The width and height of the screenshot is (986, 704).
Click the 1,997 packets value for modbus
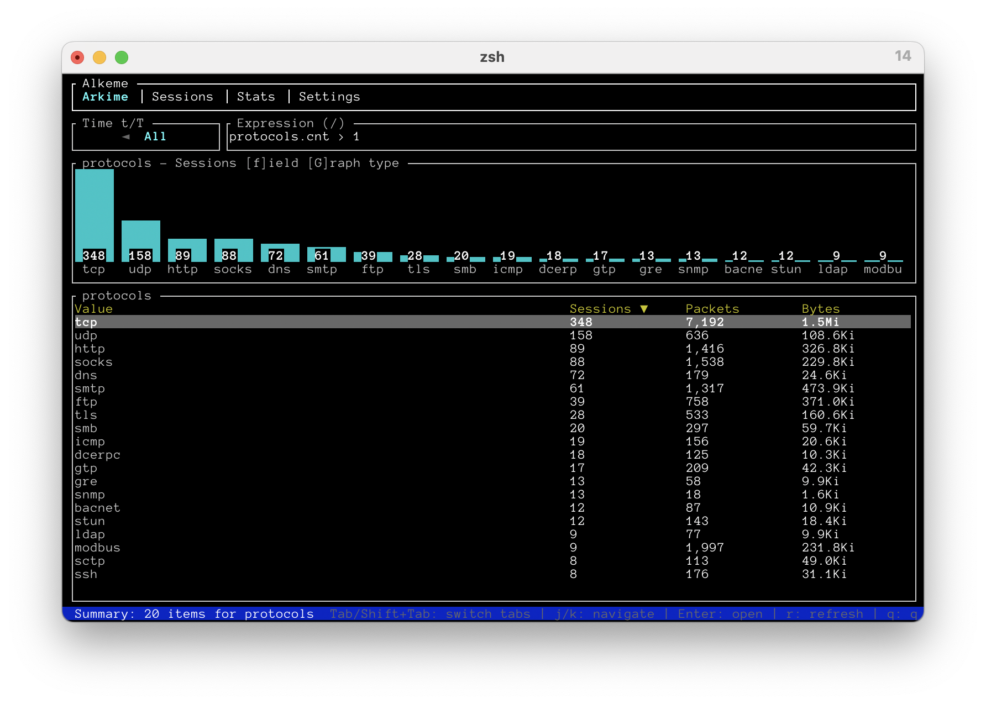[705, 548]
